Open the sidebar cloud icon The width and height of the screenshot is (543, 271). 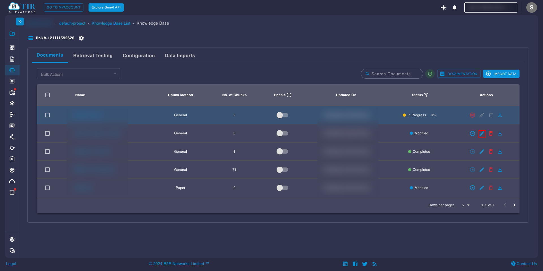12,181
